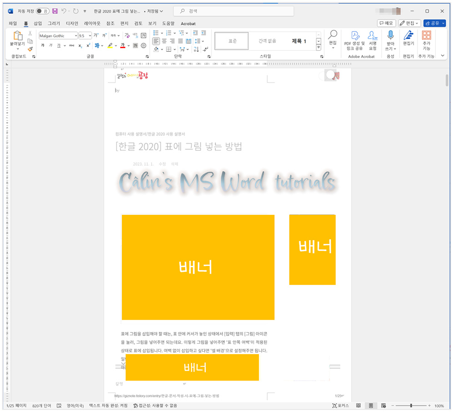Clear all formatting with eraser icon
Viewport: 455px width, 417px height.
pos(127,36)
